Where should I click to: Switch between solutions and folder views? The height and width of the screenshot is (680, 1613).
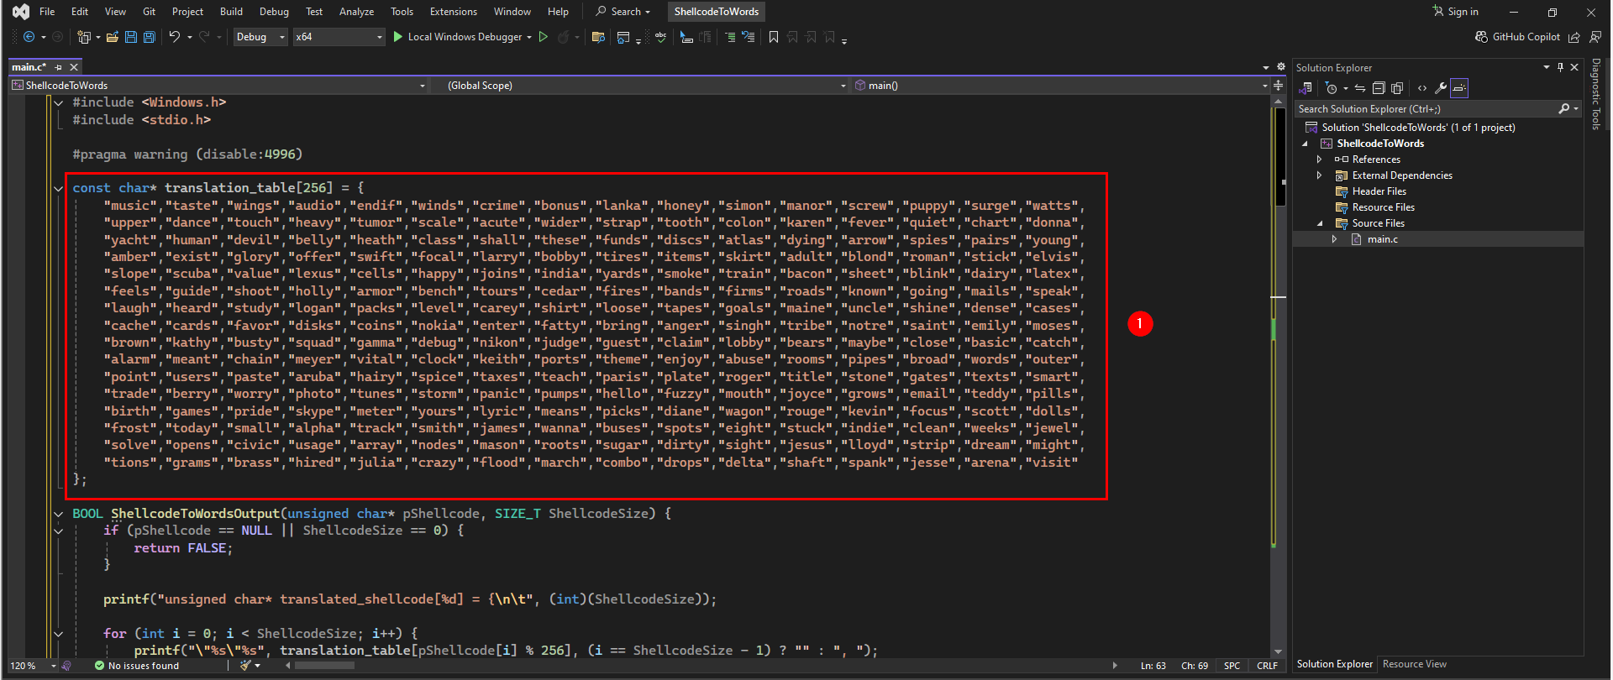[1306, 88]
